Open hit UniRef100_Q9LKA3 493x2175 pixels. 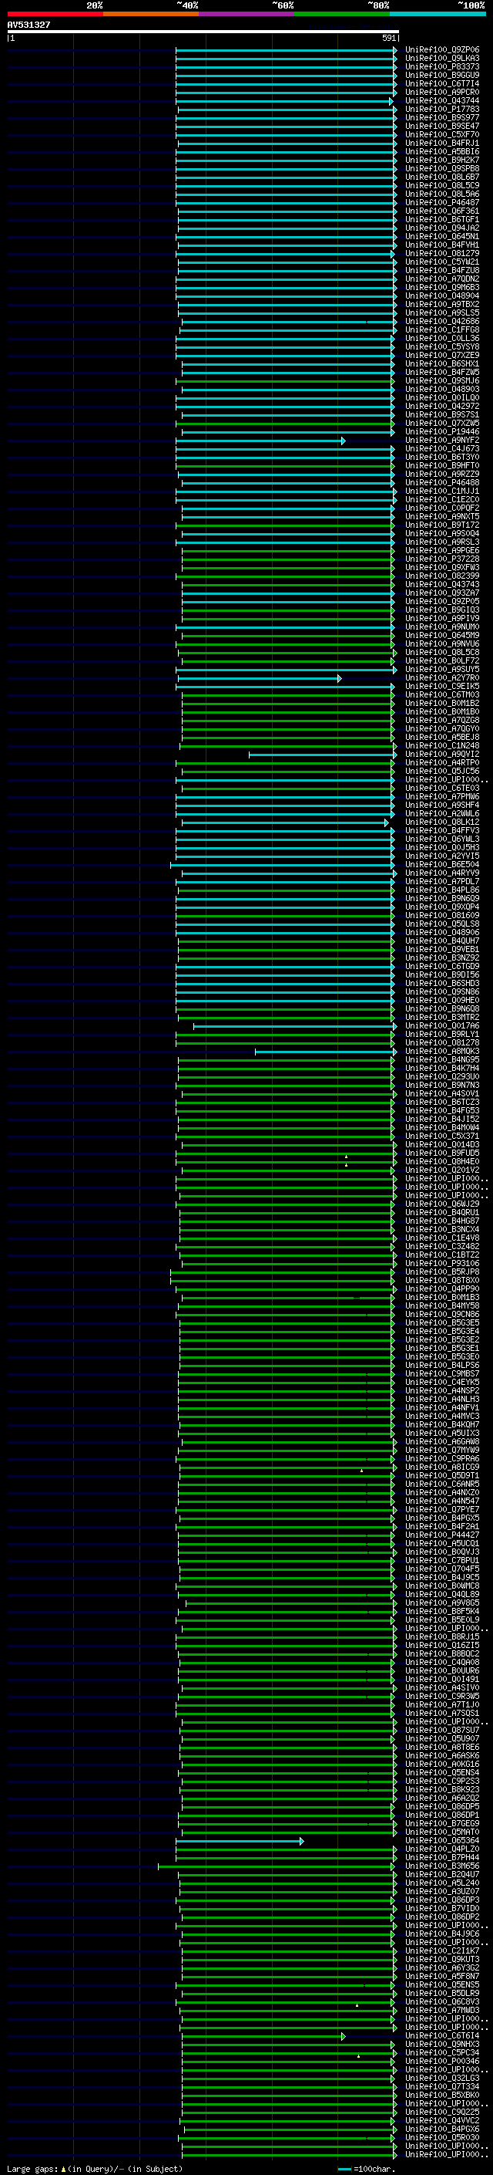[x=442, y=59]
